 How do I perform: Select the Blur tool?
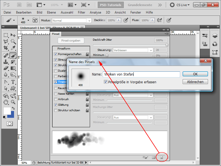(x=6, y=74)
